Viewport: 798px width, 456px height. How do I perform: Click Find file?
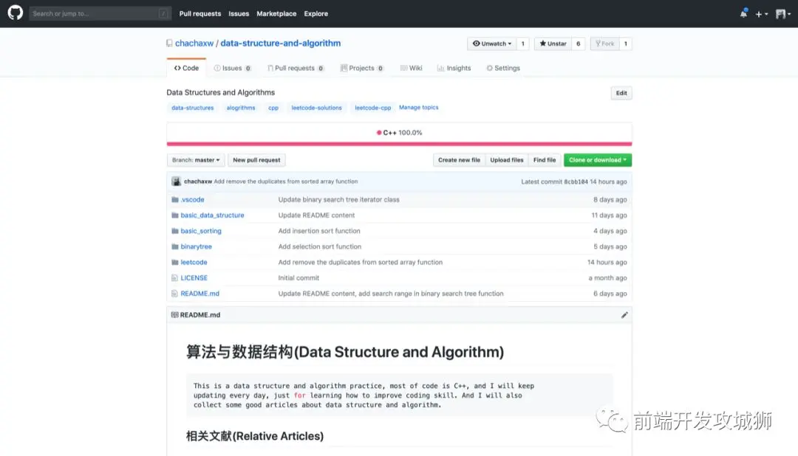[545, 160]
